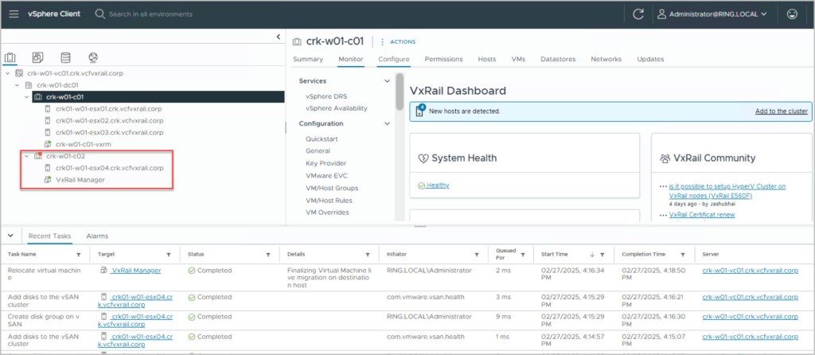Open the hamburger navigation menu
This screenshot has height=355, width=815.
(x=14, y=14)
